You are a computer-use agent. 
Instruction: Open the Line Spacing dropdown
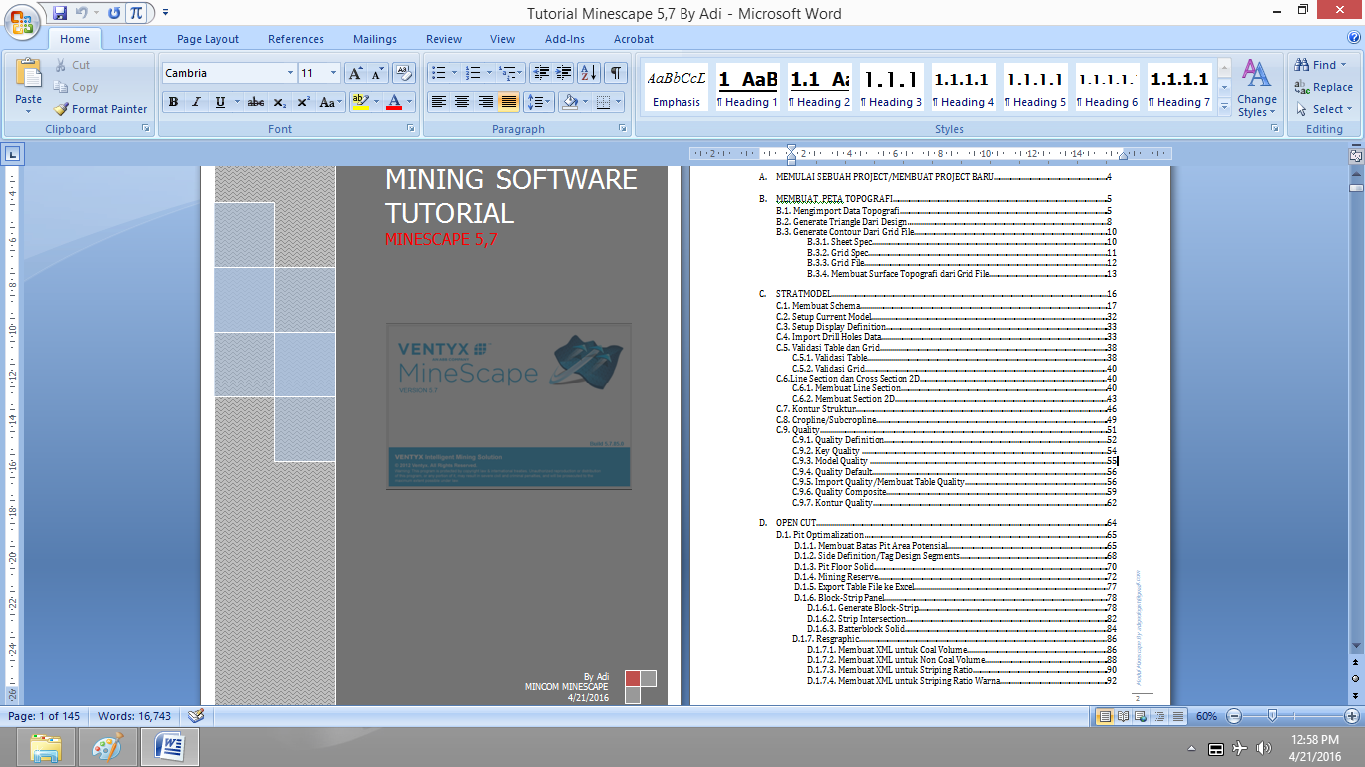tap(539, 102)
